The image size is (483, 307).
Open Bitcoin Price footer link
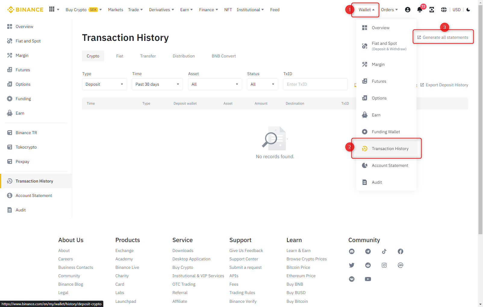[x=298, y=267]
